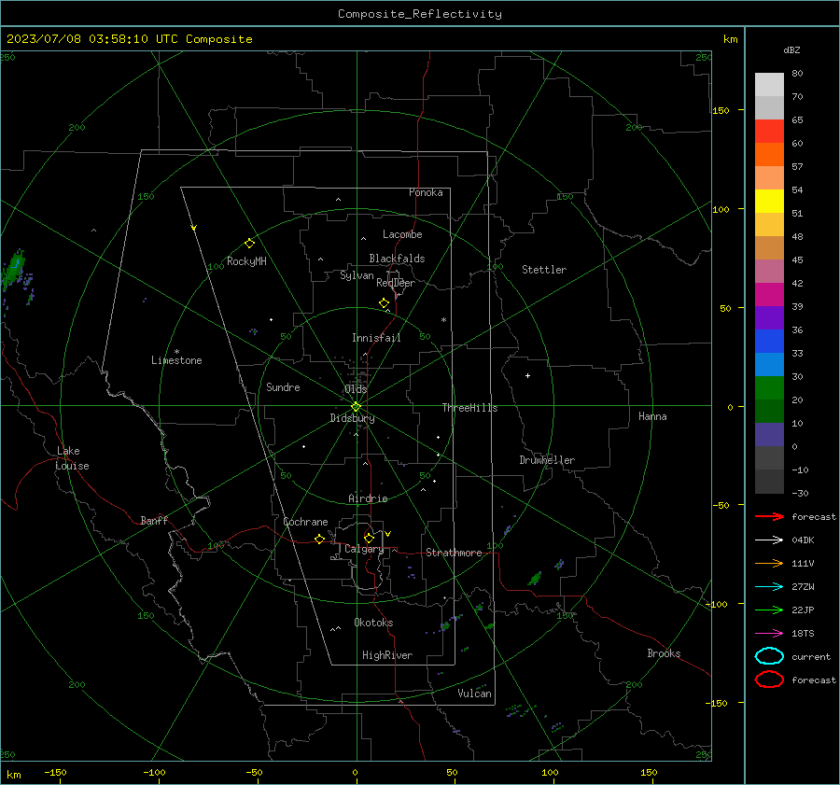840x785 pixels.
Task: Click the Blackfalds label
Action: [x=397, y=259]
